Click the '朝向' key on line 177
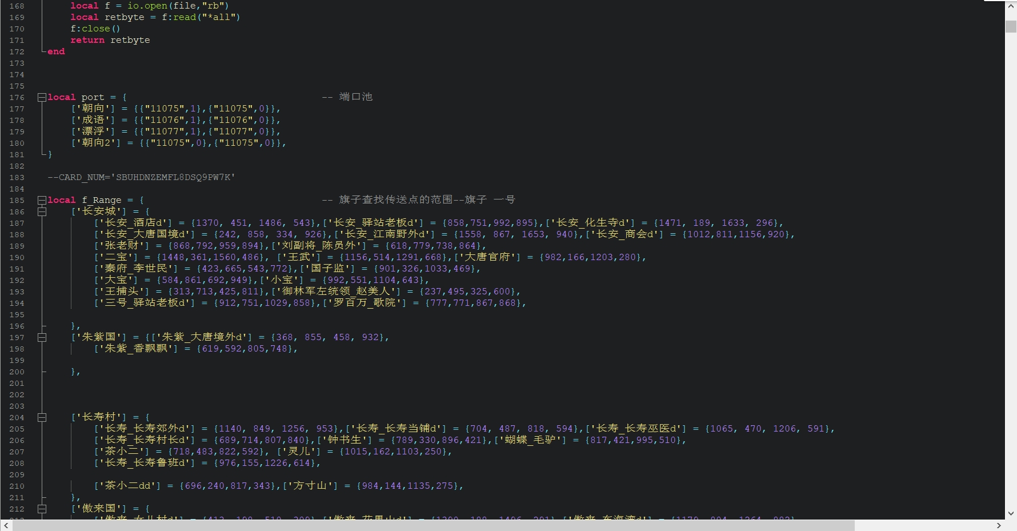Screen dimensions: 1017x531 [93, 109]
